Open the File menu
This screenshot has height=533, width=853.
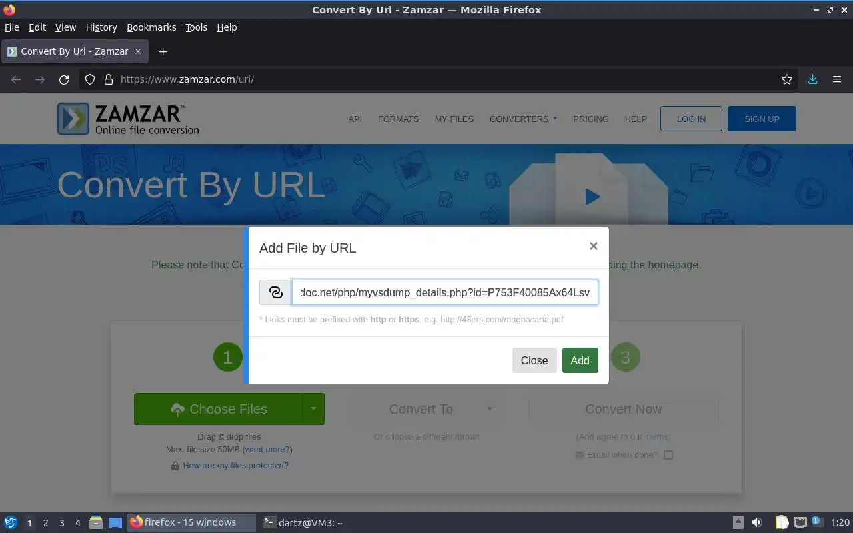tap(12, 27)
